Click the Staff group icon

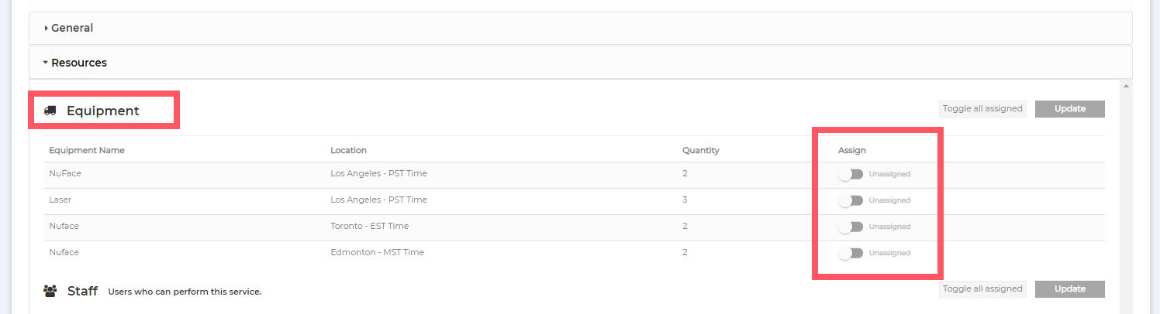tap(50, 292)
